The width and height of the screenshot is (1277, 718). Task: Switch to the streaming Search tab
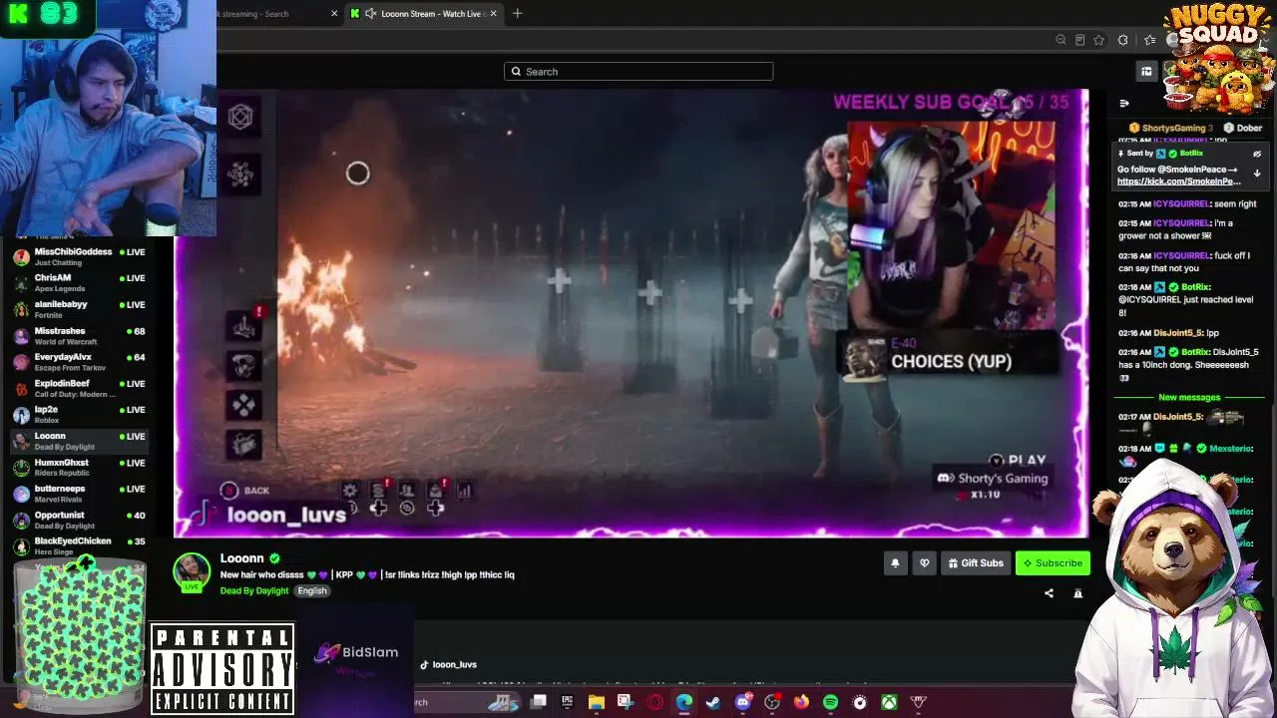pos(279,14)
